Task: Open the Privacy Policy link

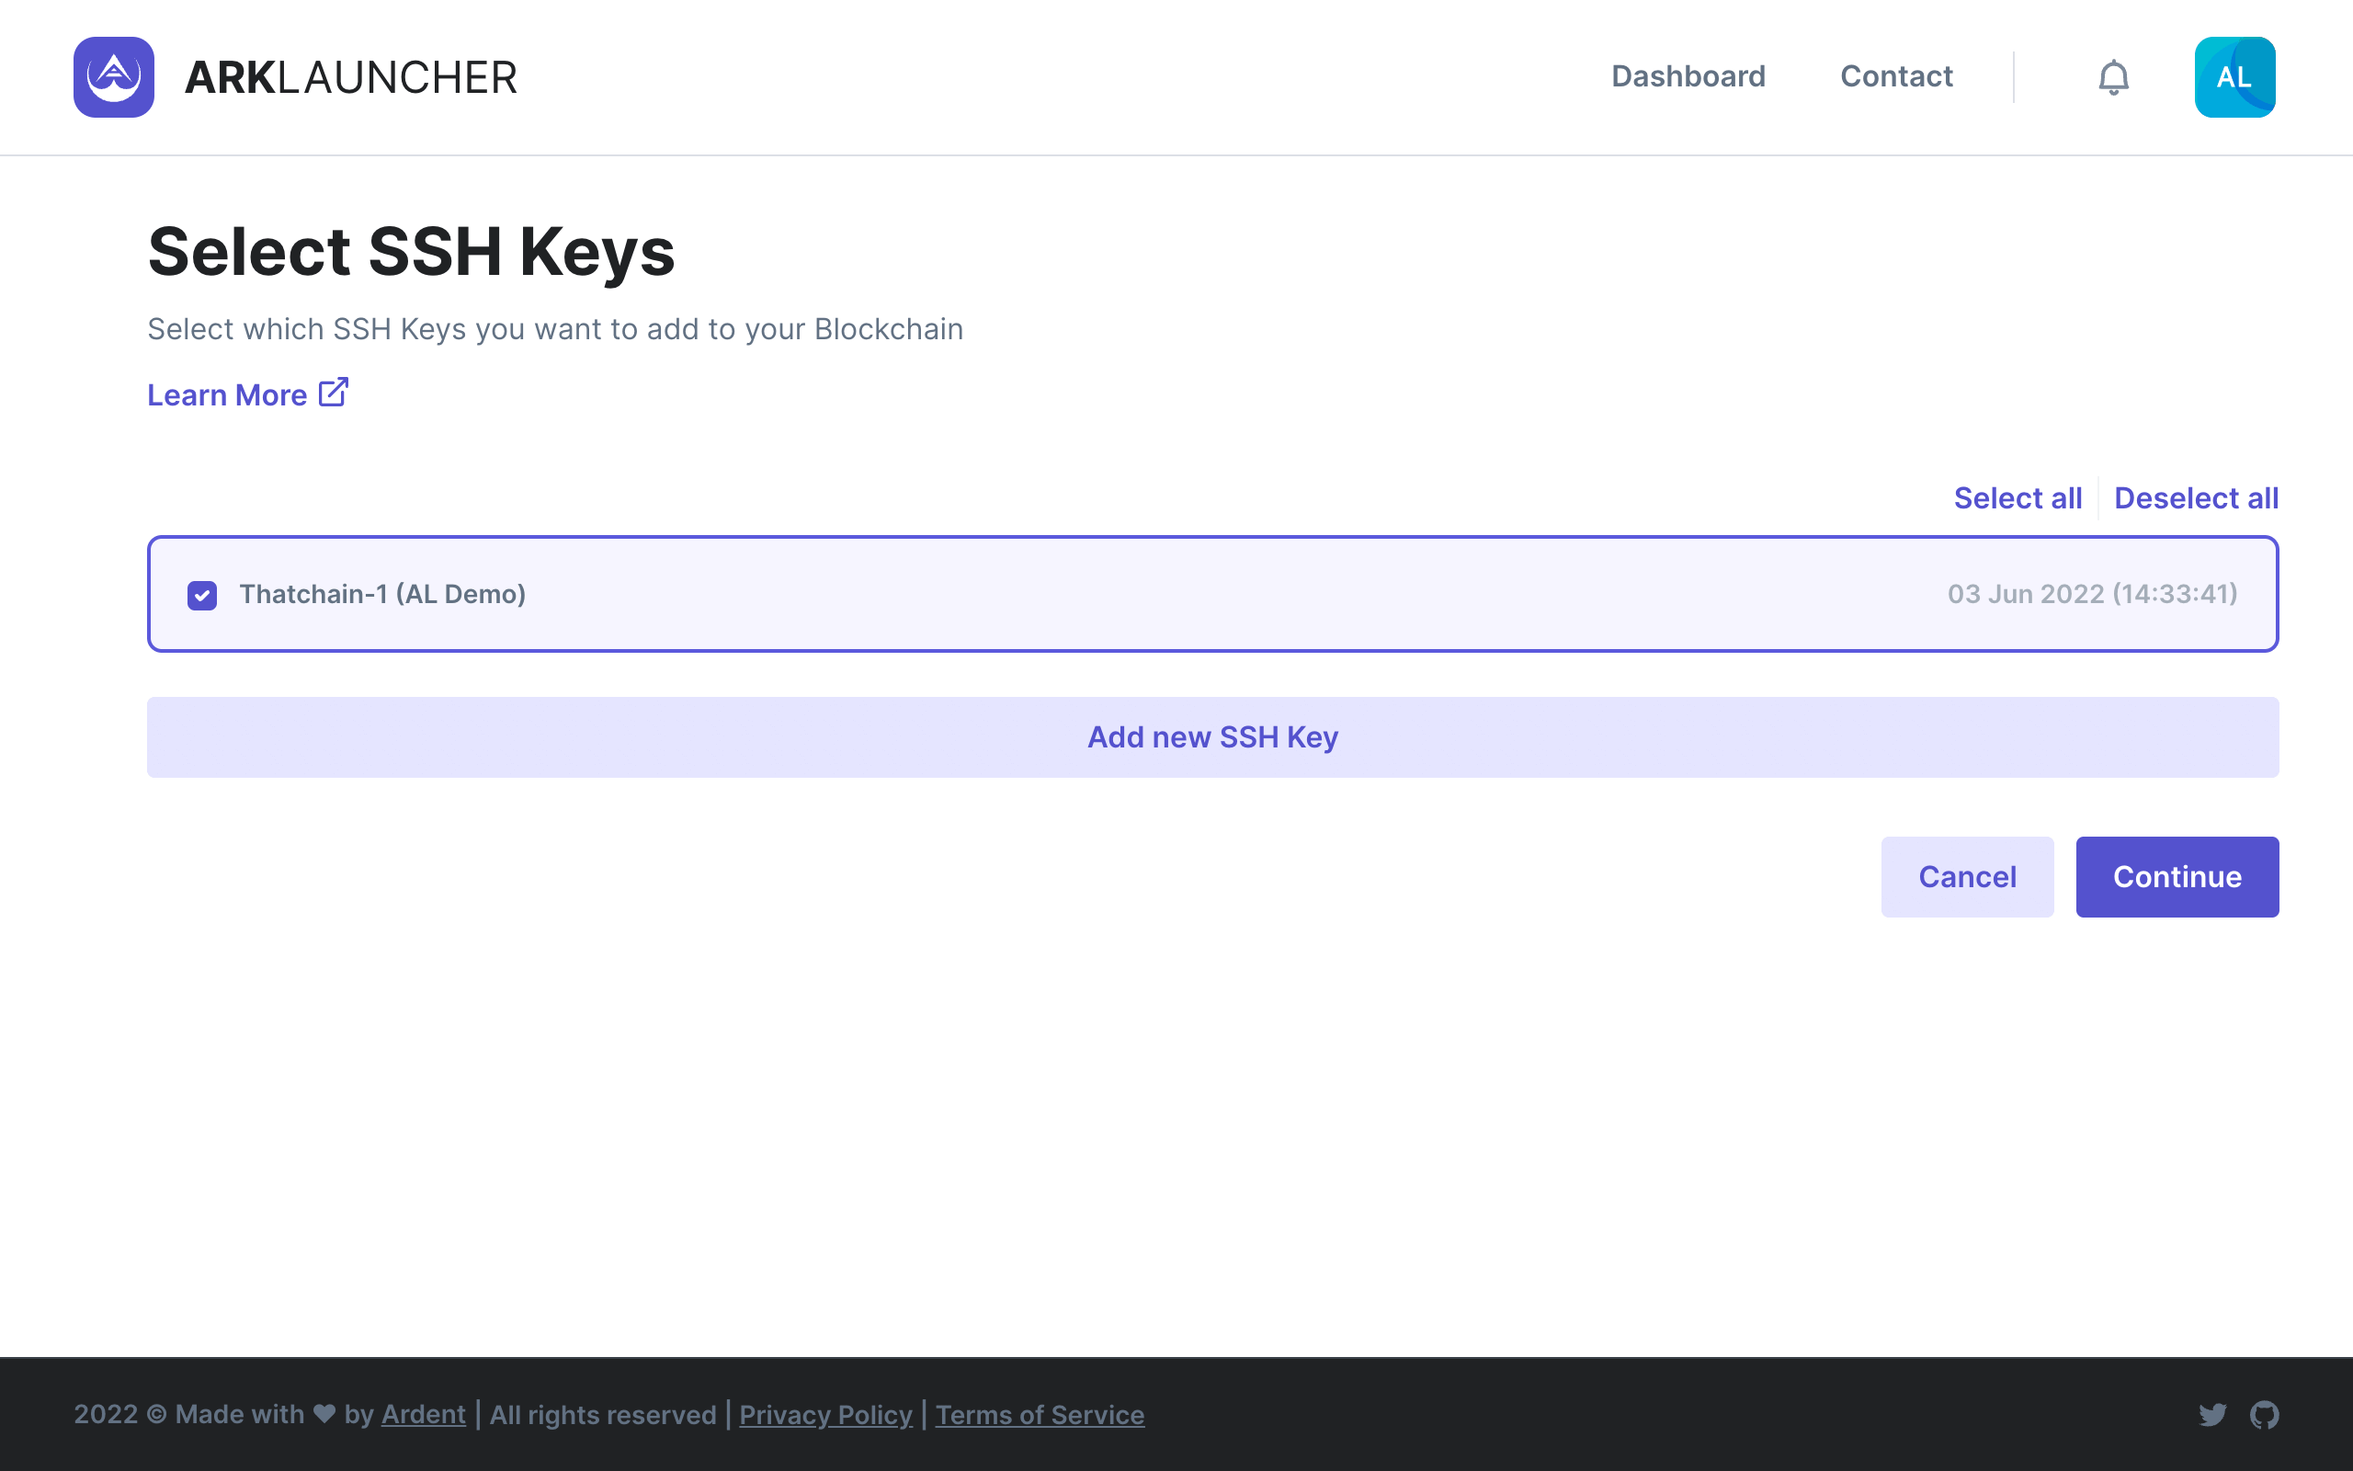Action: tap(824, 1414)
